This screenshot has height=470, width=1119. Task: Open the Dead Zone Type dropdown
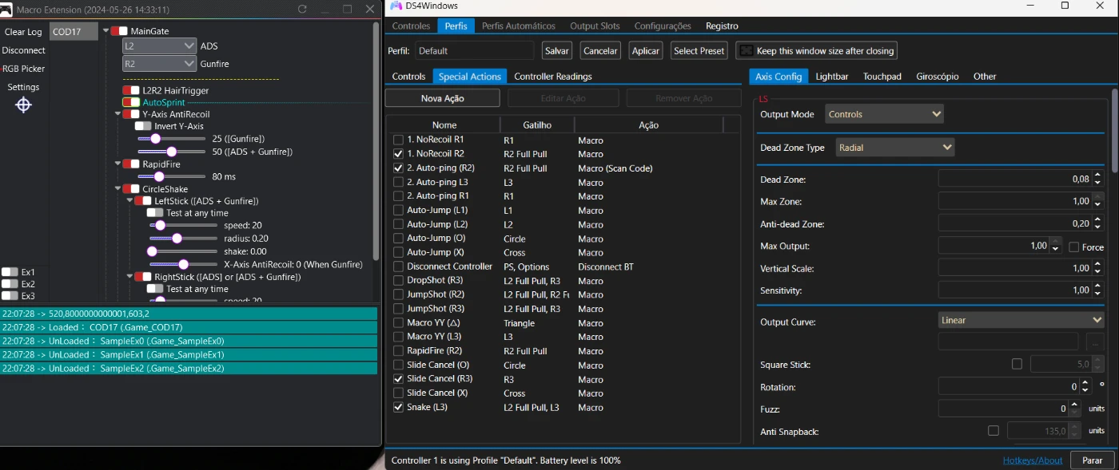pos(895,148)
